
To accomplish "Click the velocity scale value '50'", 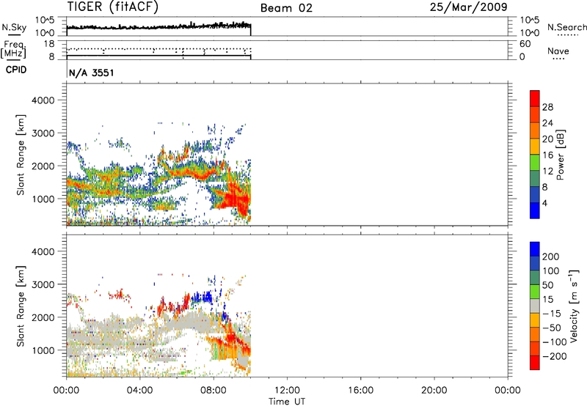I will pyautogui.click(x=548, y=285).
